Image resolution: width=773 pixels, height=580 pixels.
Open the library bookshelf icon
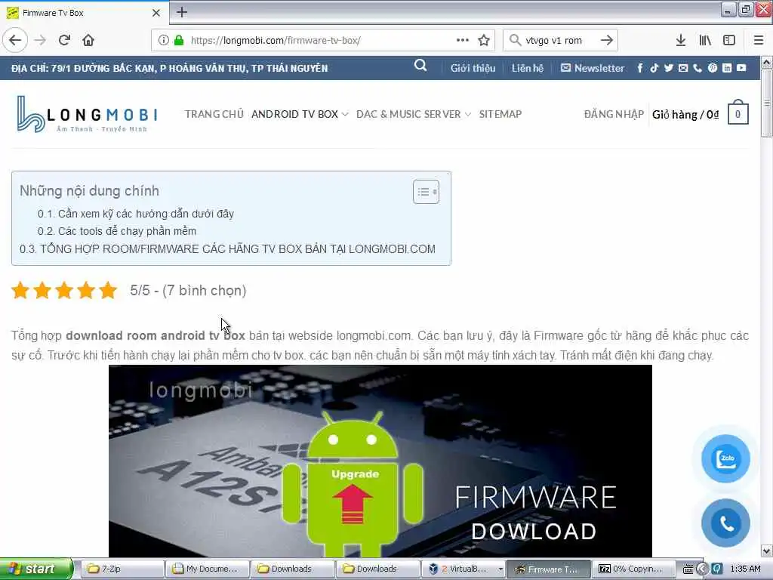(705, 40)
